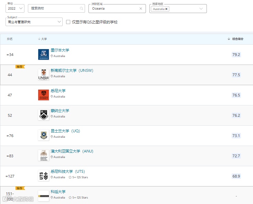Toggle QS Stars rated schools checkbox
253x204 pixels.
[68, 22]
